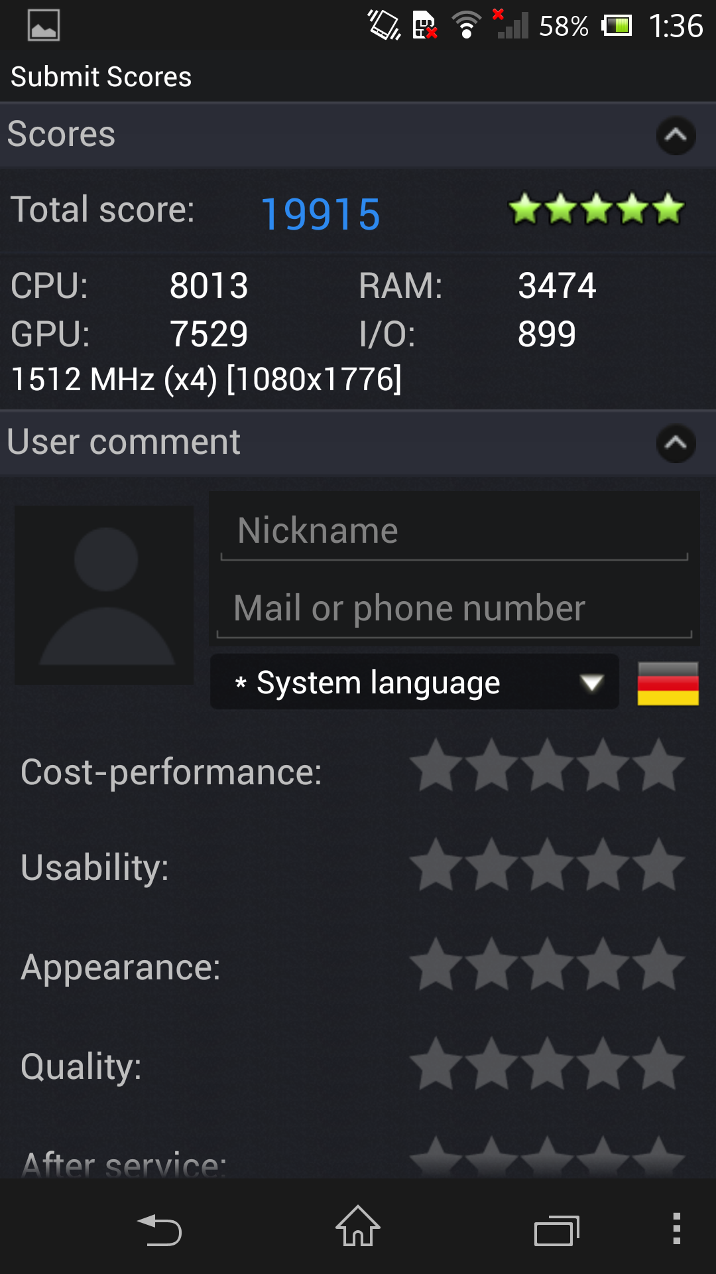Collapse the Scores section chevron
The width and height of the screenshot is (716, 1274).
coord(676,135)
